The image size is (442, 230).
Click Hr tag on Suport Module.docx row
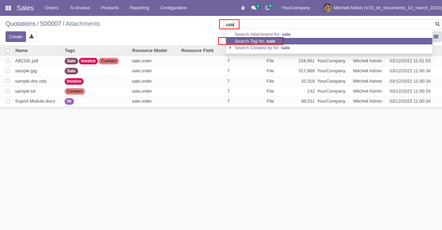click(x=69, y=101)
